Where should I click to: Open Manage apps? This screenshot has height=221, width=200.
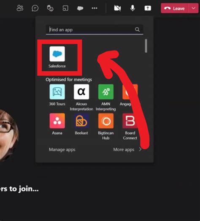pos(62,149)
